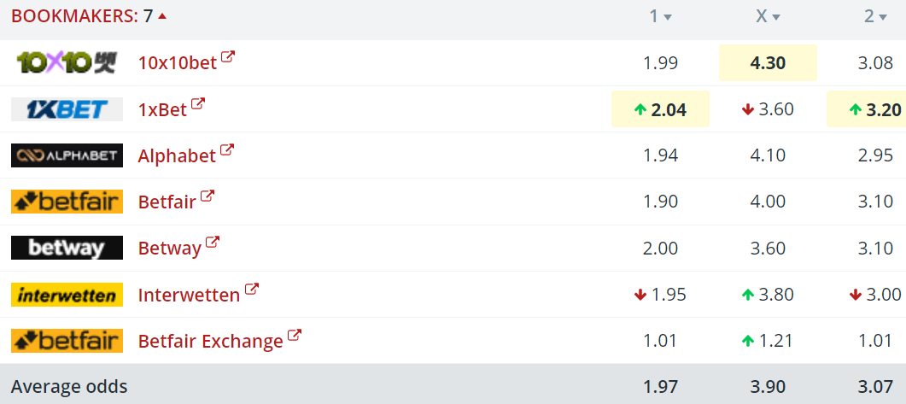Select Betfair Exchange draw odds 1.21
This screenshot has width=906, height=404.
click(x=768, y=341)
